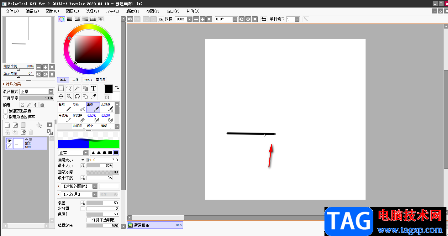This screenshot has height=236, width=448.
Task: Open the 滤镜(T) menu
Action: [132, 11]
